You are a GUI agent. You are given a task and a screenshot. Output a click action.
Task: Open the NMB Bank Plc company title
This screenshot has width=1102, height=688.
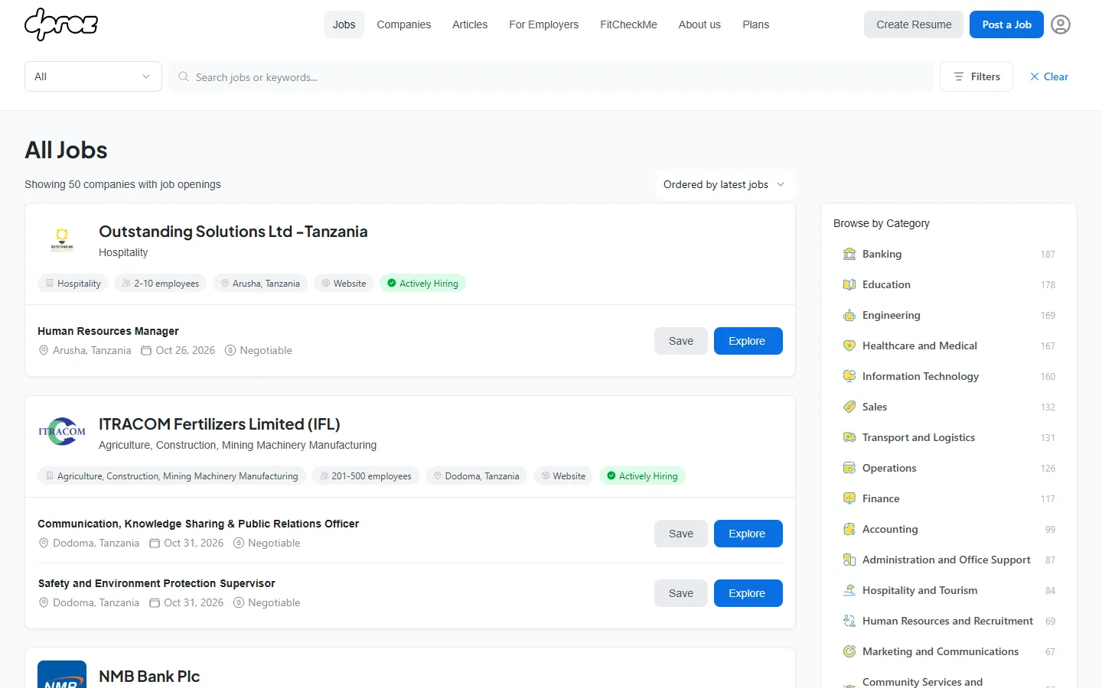click(149, 677)
